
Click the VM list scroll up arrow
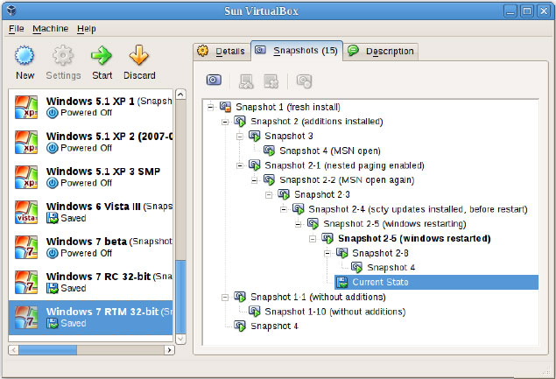point(181,95)
